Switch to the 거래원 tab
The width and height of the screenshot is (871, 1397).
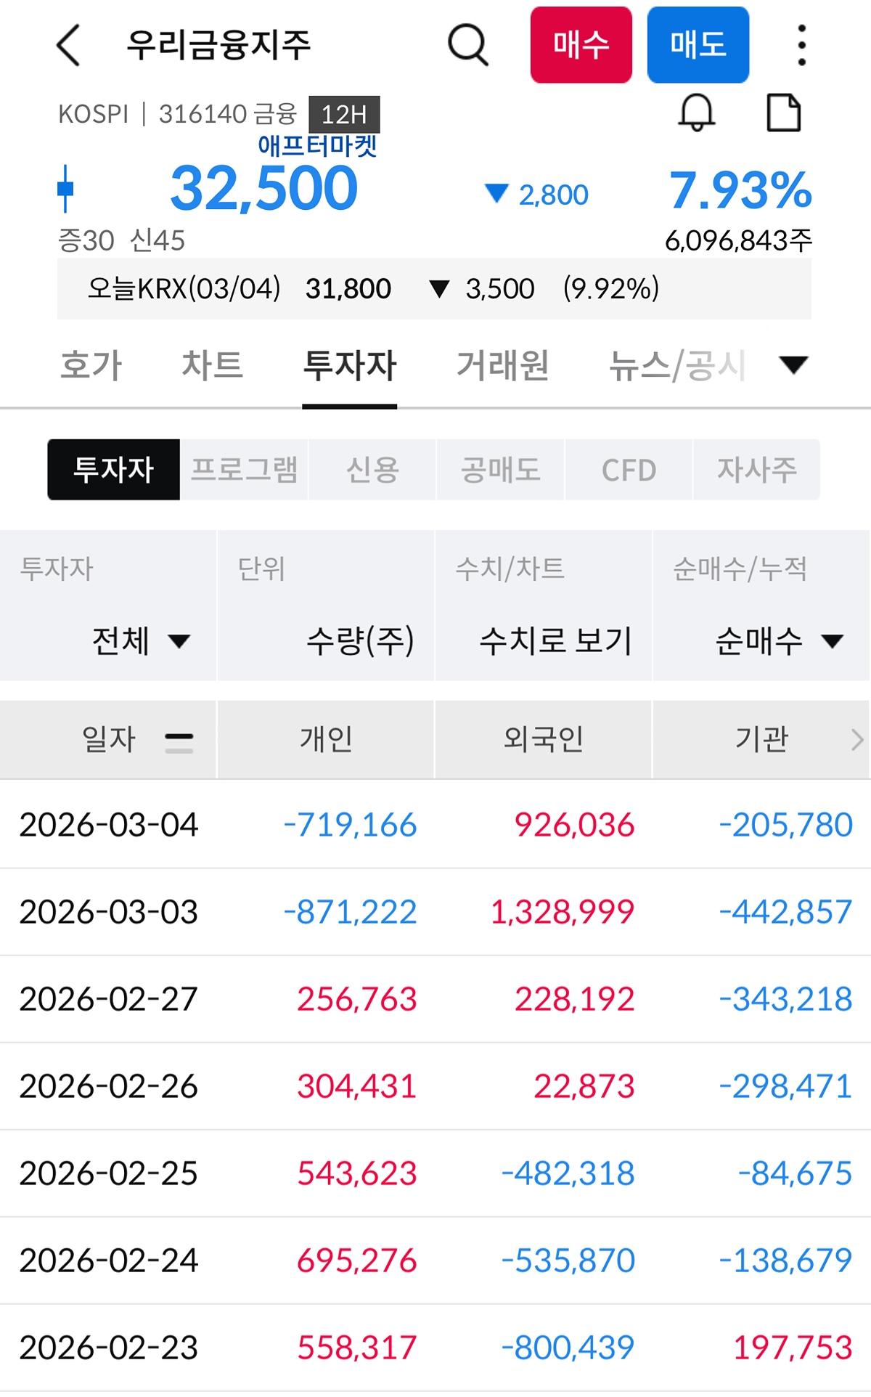(x=502, y=364)
